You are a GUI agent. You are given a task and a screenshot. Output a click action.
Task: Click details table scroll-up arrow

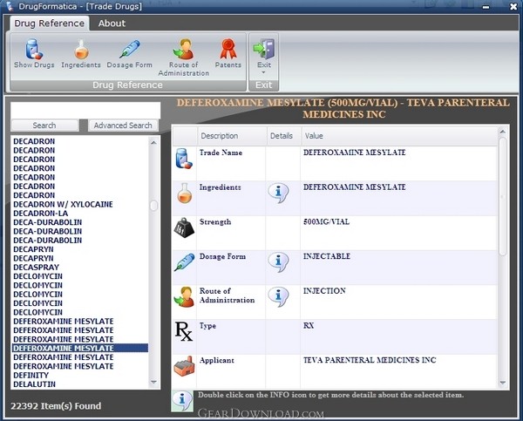tap(503, 132)
